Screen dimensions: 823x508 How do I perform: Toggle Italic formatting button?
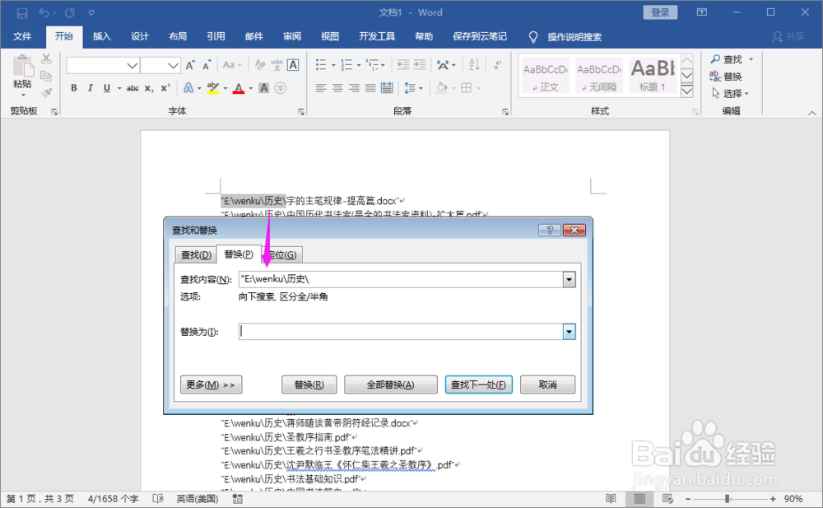point(91,88)
